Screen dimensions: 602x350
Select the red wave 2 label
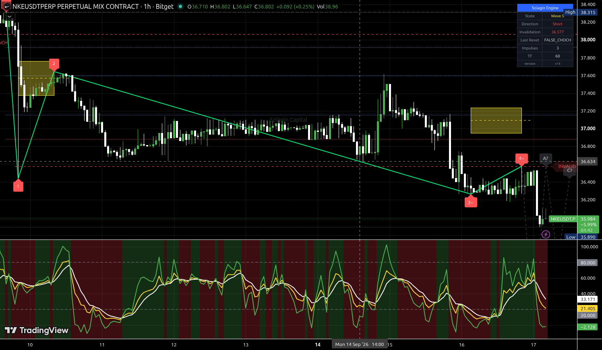pyautogui.click(x=54, y=64)
